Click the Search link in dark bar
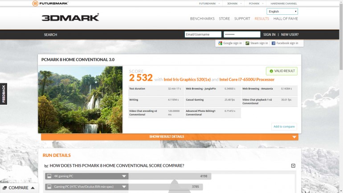This screenshot has height=193, width=343. pyautogui.click(x=50, y=35)
